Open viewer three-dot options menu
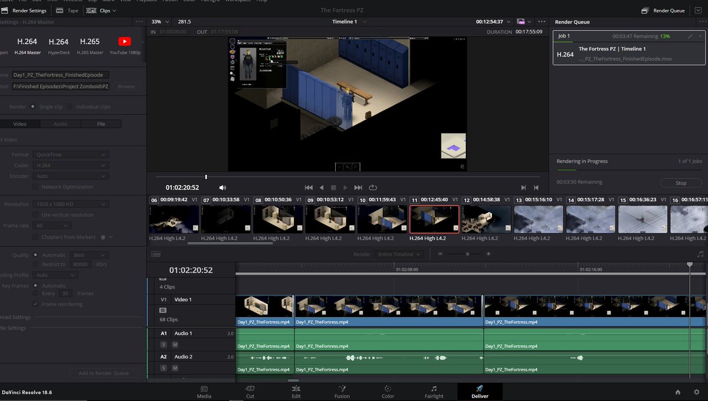 pyautogui.click(x=542, y=21)
